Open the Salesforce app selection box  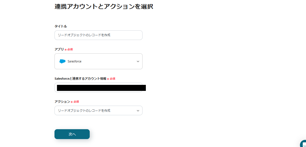coord(98,61)
